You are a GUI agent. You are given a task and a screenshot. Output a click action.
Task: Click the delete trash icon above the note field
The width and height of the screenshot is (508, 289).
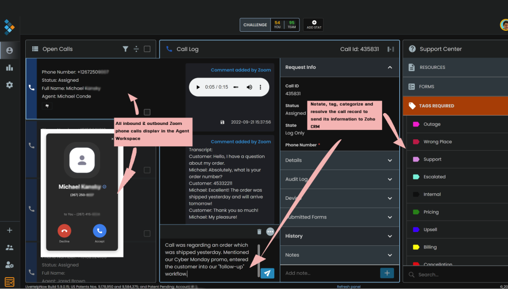coord(259,231)
